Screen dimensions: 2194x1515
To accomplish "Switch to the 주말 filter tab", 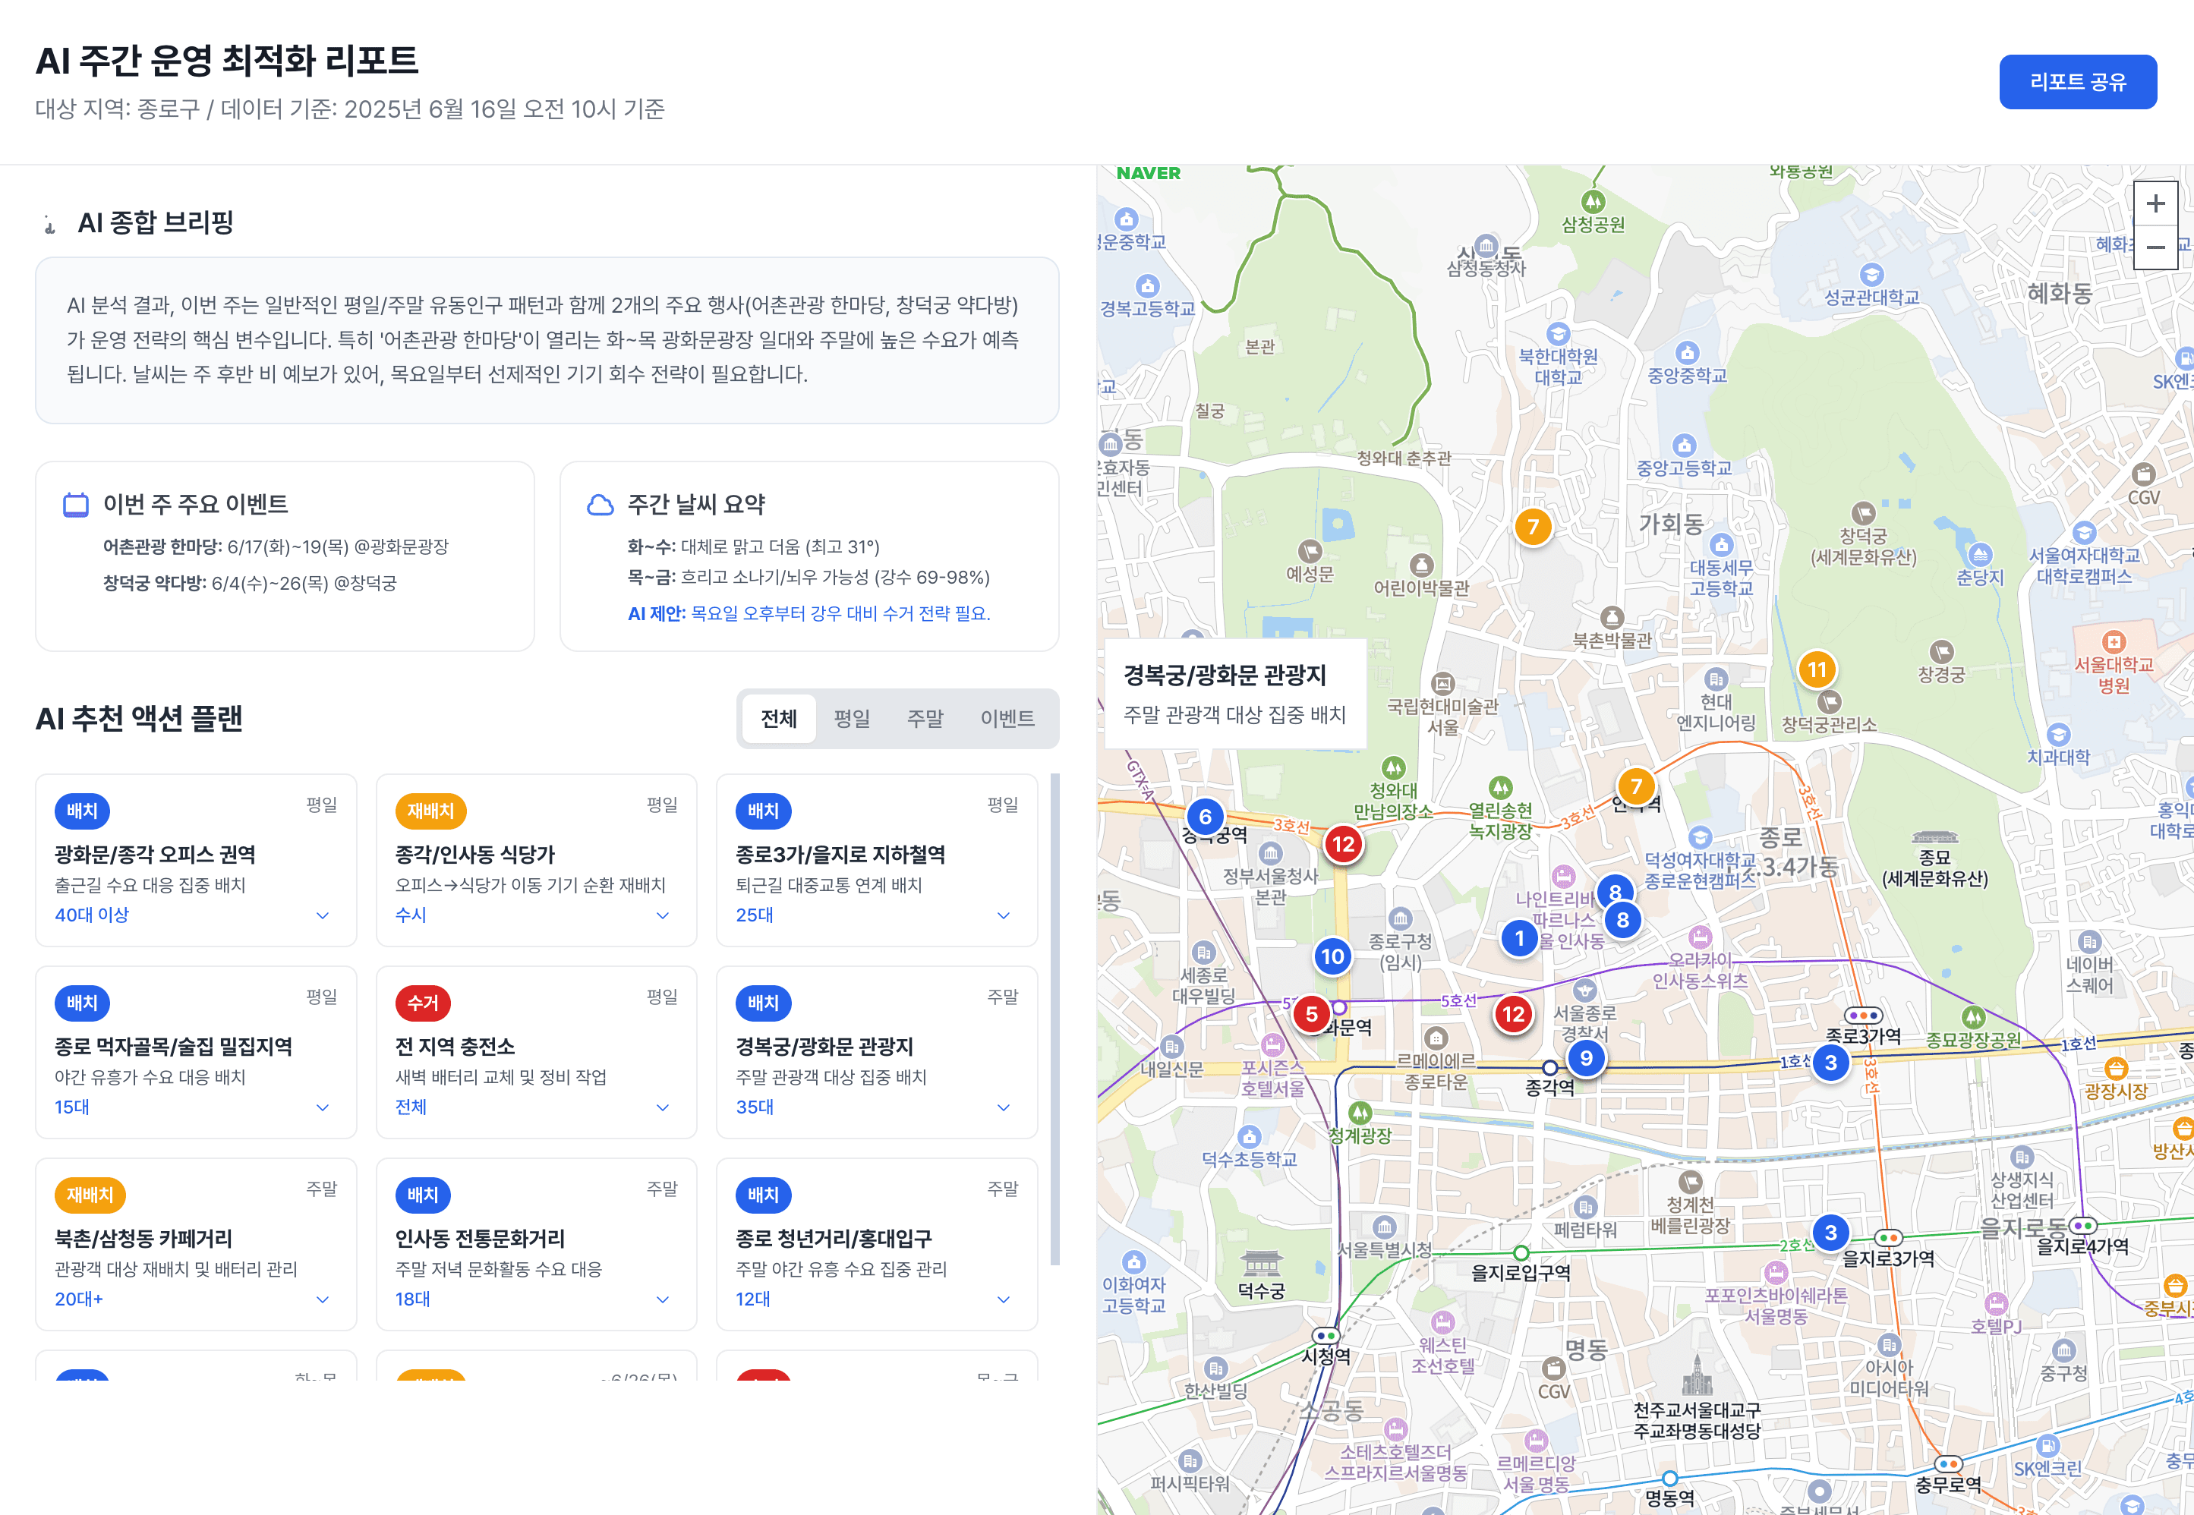I will pyautogui.click(x=925, y=719).
